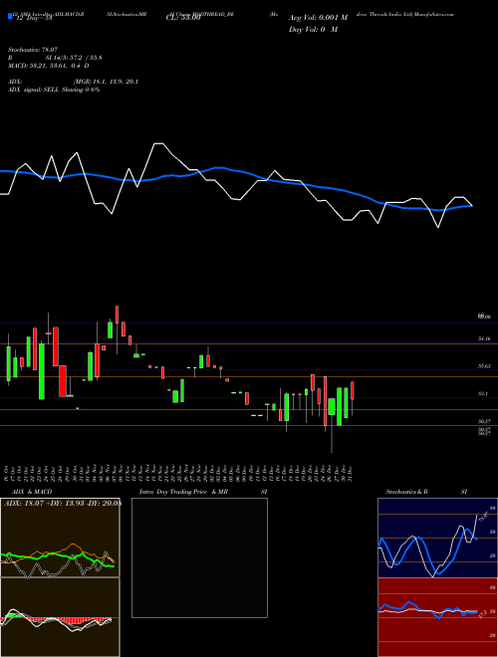Viewport: 498px width, 657px height.
Task: Select the Avg Vol: 0.001 M text
Action: click(318, 18)
